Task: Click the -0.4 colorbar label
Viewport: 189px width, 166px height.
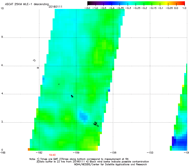Action: click(x=112, y=8)
